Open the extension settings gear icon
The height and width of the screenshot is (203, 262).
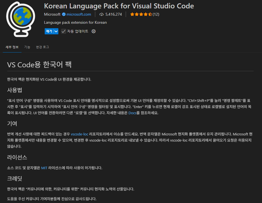pyautogui.click(x=94, y=31)
